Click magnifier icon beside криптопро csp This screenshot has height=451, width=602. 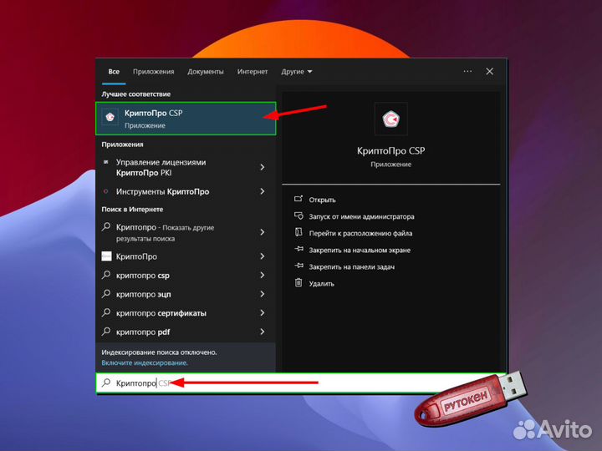pos(106,275)
